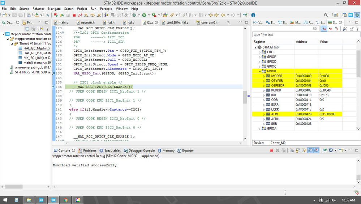
Task: Show registers in decimal format
Action: (x=330, y=29)
